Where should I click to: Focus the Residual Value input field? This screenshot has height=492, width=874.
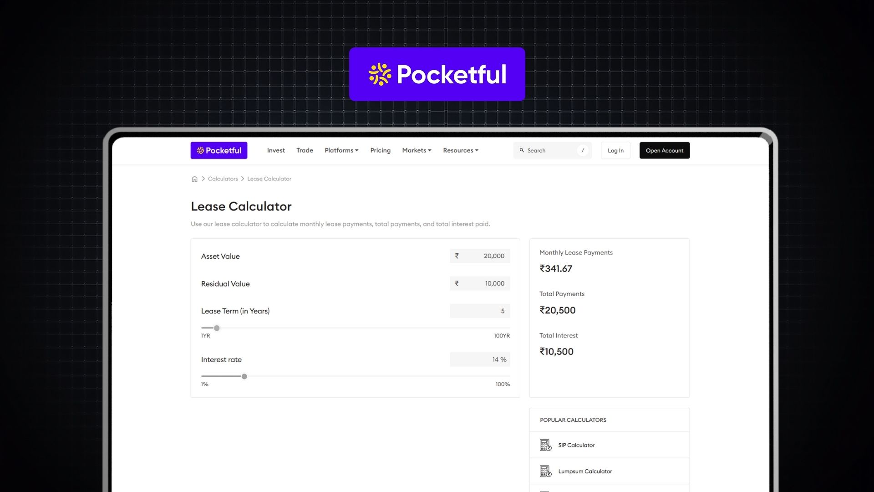point(484,283)
